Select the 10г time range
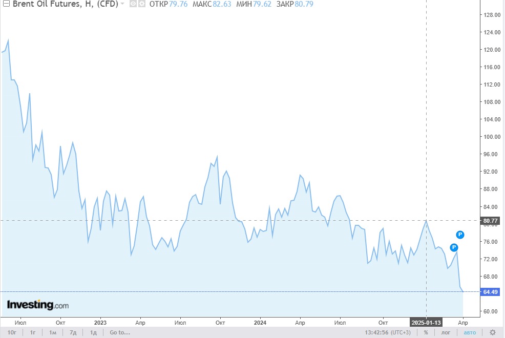 point(12,332)
